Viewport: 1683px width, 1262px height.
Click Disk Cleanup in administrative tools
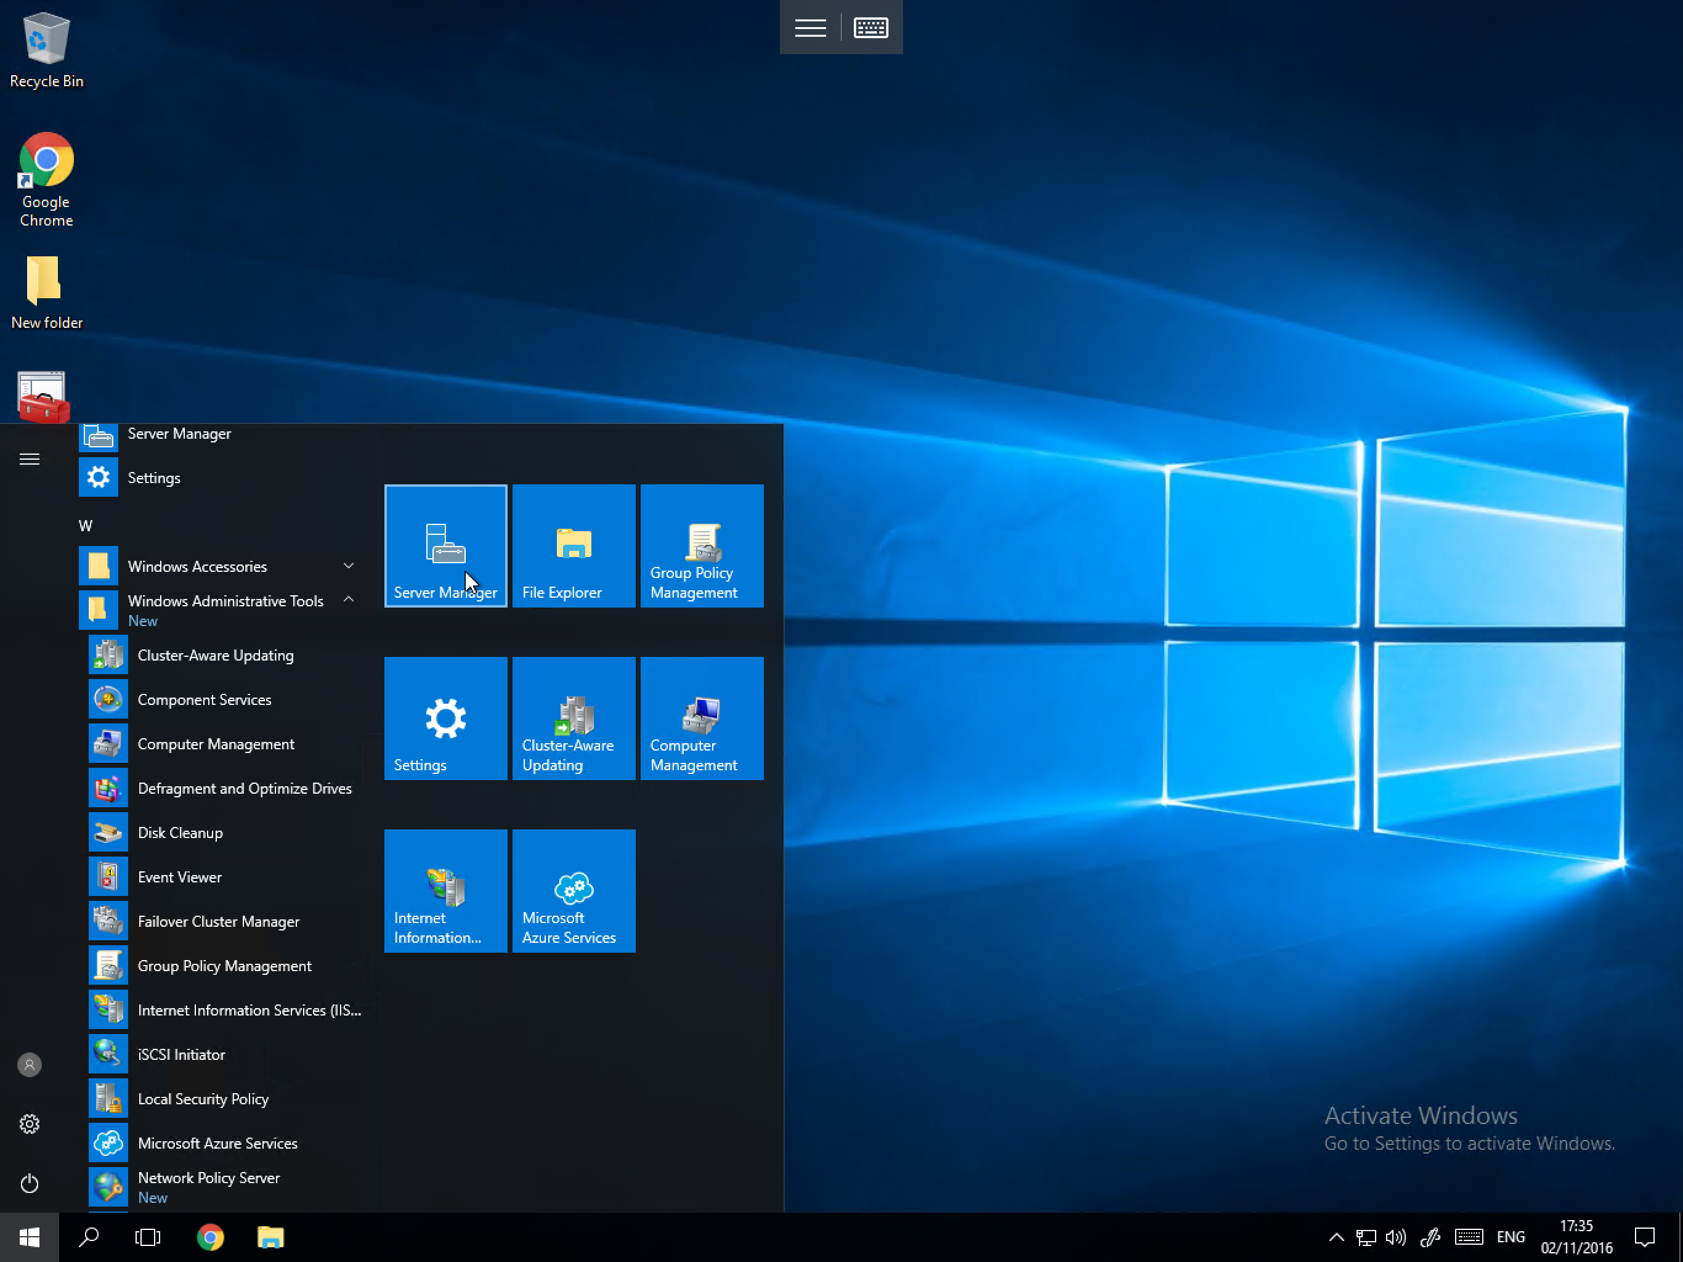click(x=180, y=831)
